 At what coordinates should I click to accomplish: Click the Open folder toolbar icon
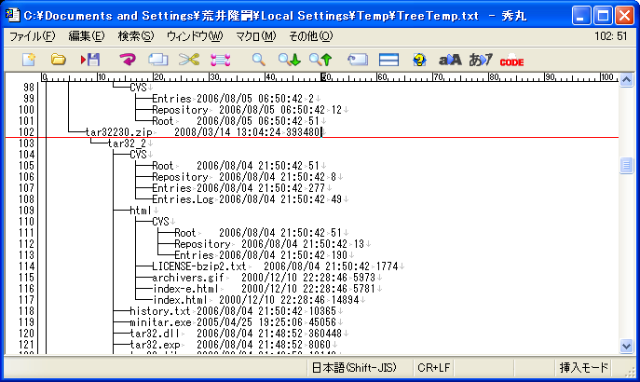[x=58, y=60]
